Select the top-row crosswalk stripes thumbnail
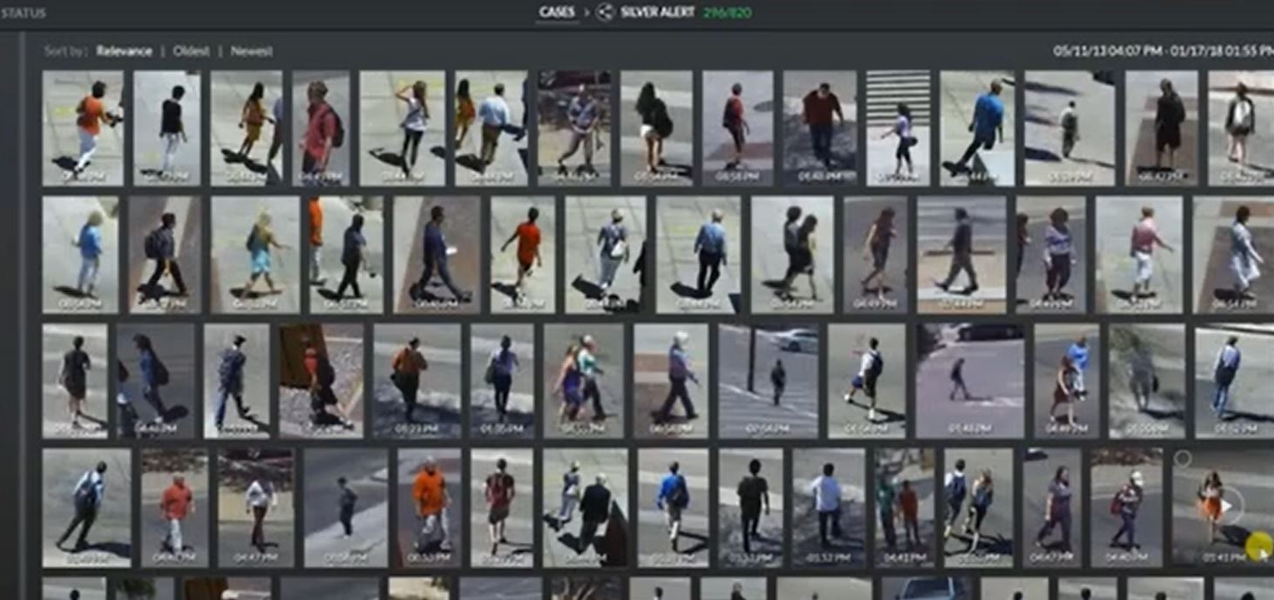Image resolution: width=1274 pixels, height=600 pixels. (898, 127)
